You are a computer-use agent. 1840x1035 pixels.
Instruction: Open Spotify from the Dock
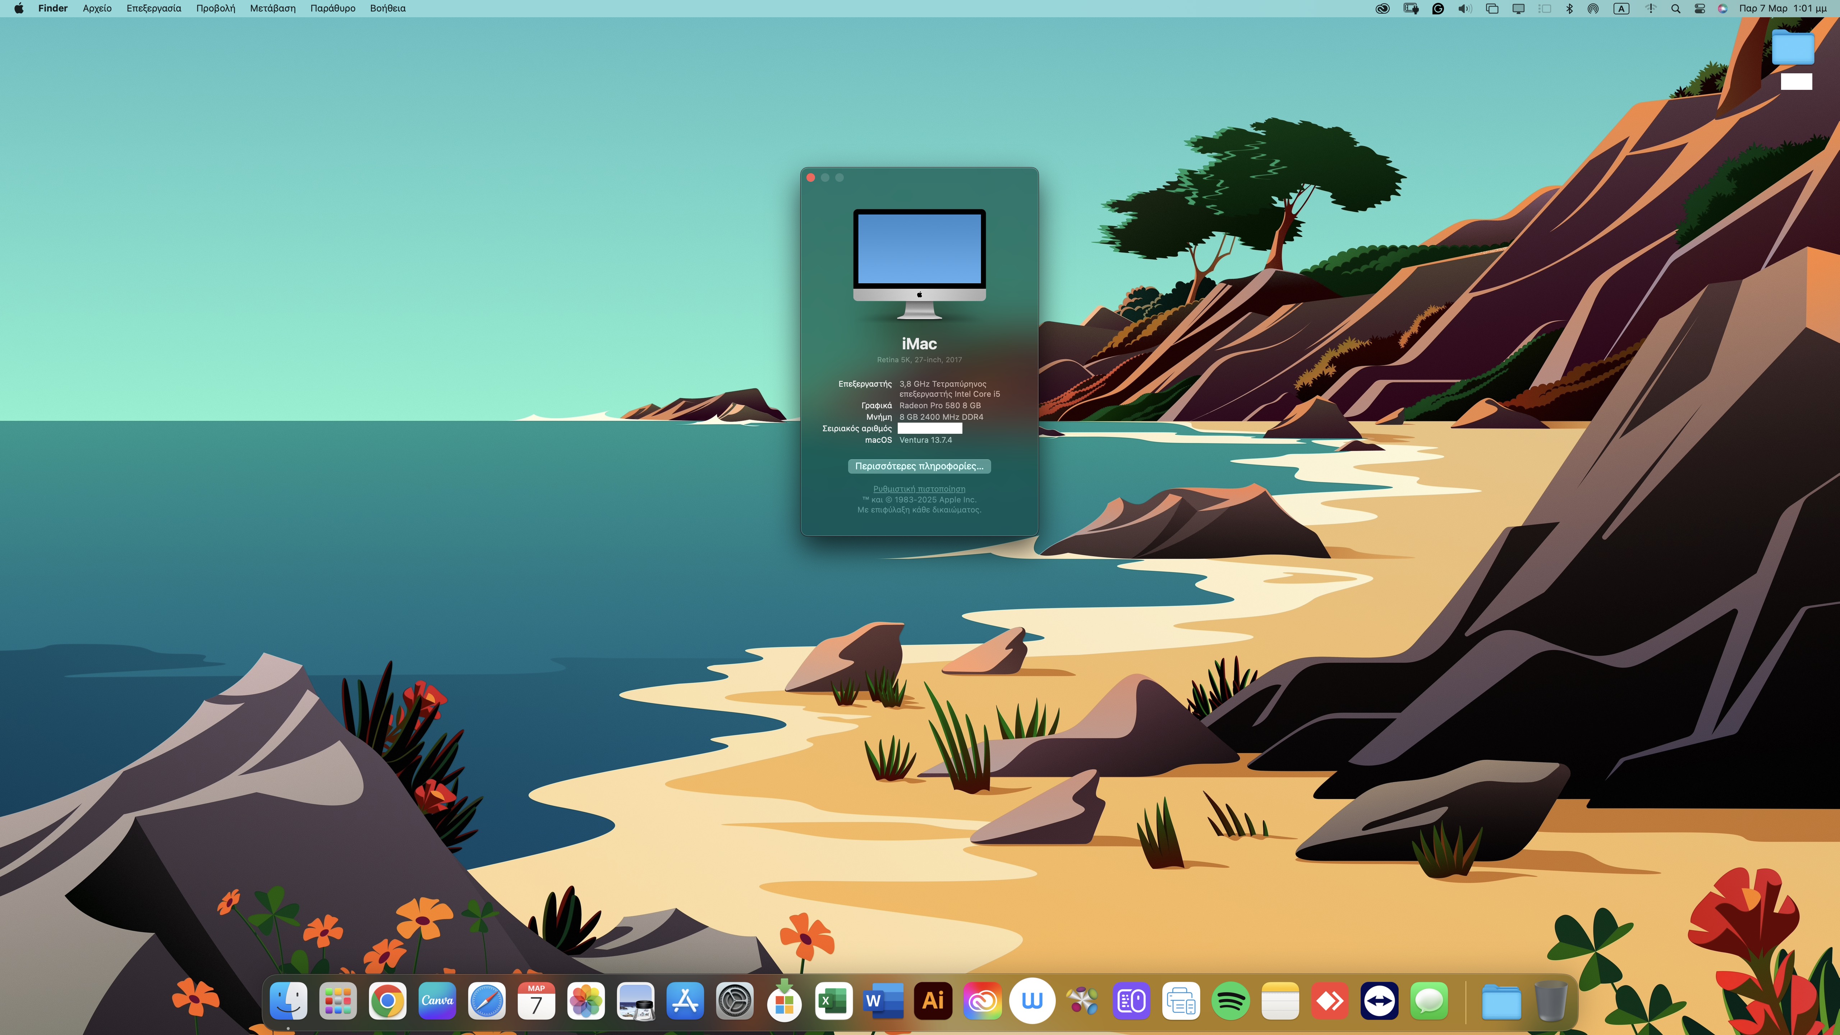[x=1231, y=1001]
